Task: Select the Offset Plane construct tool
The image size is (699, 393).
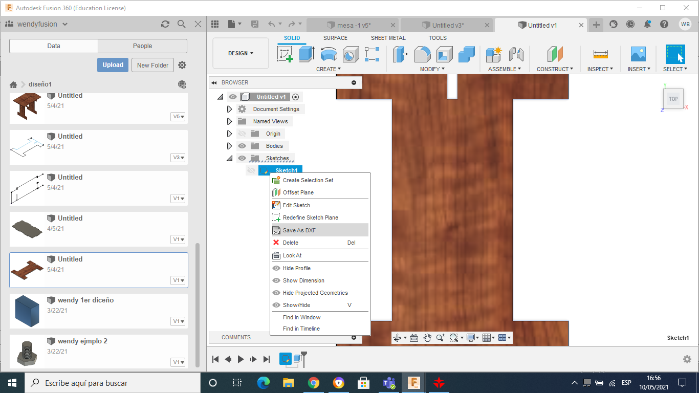Action: pyautogui.click(x=555, y=54)
